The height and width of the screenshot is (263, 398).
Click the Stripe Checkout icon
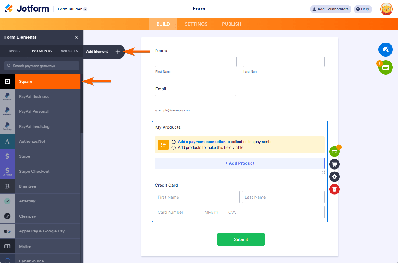(7, 171)
